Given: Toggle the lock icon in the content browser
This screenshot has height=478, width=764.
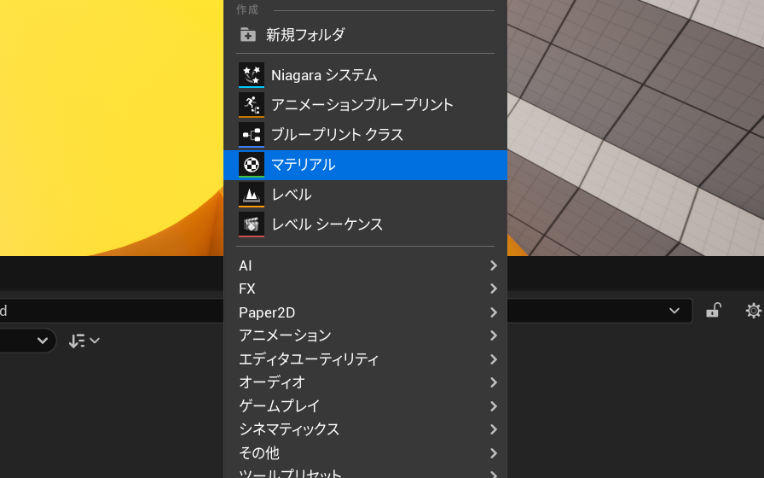Looking at the screenshot, I should pos(714,310).
